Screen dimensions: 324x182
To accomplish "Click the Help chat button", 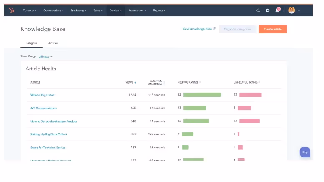I will [x=305, y=152].
